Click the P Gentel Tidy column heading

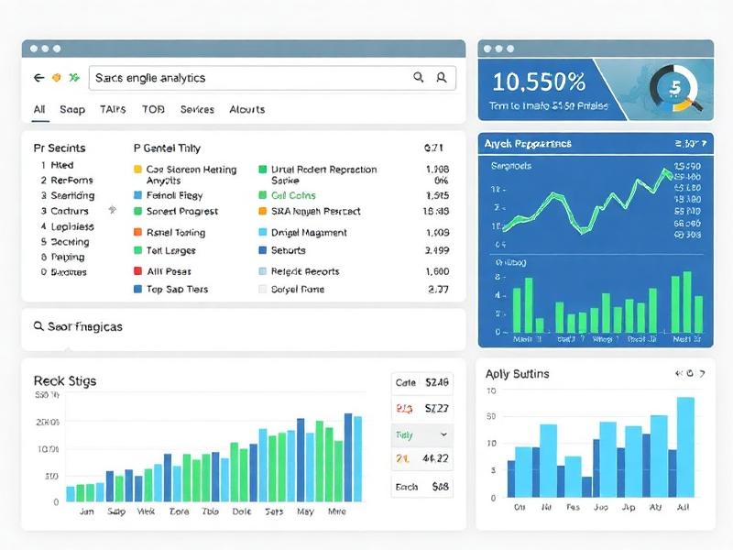coord(167,148)
